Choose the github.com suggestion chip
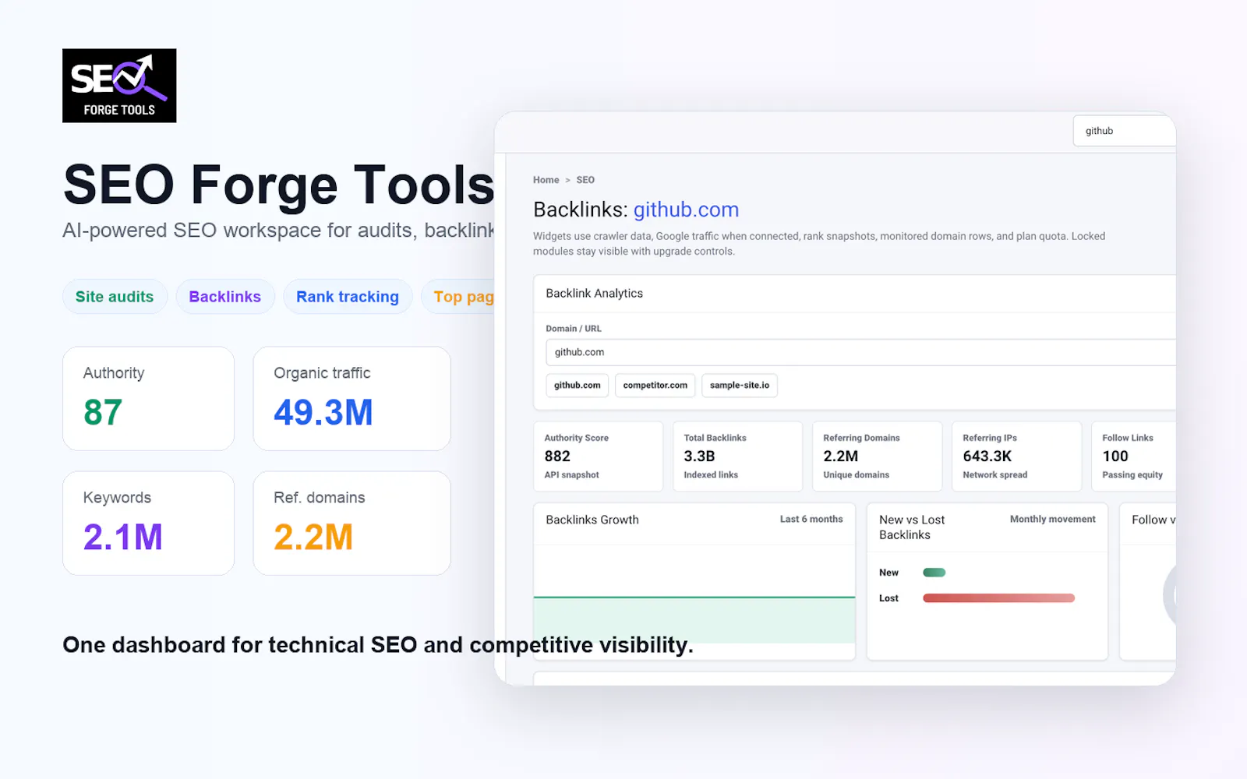The image size is (1247, 779). tap(578, 386)
